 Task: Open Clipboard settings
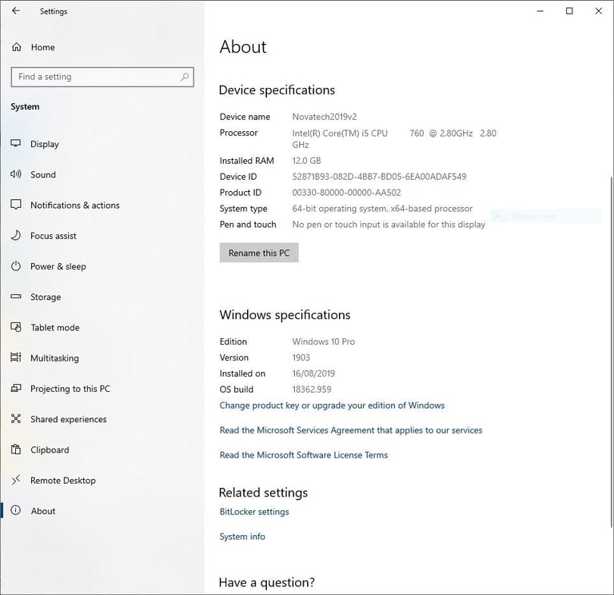click(x=50, y=449)
